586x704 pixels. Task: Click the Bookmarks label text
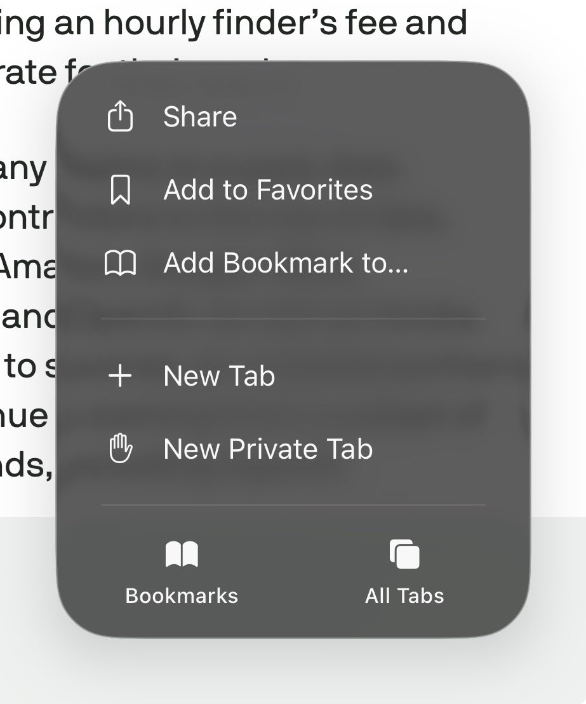182,596
